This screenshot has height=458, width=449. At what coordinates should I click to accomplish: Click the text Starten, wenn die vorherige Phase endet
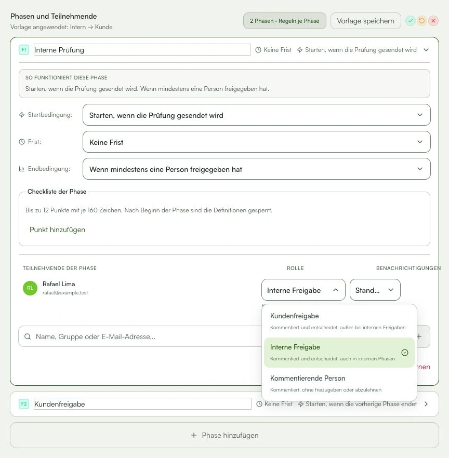[361, 404]
